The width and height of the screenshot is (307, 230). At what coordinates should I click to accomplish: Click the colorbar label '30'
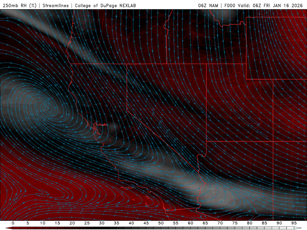[x=102, y=223]
